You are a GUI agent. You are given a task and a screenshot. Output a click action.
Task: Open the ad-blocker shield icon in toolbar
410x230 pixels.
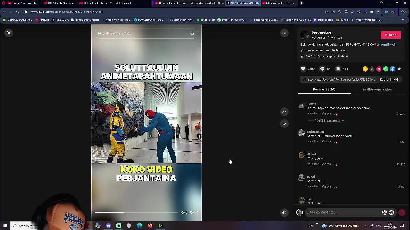(x=340, y=12)
